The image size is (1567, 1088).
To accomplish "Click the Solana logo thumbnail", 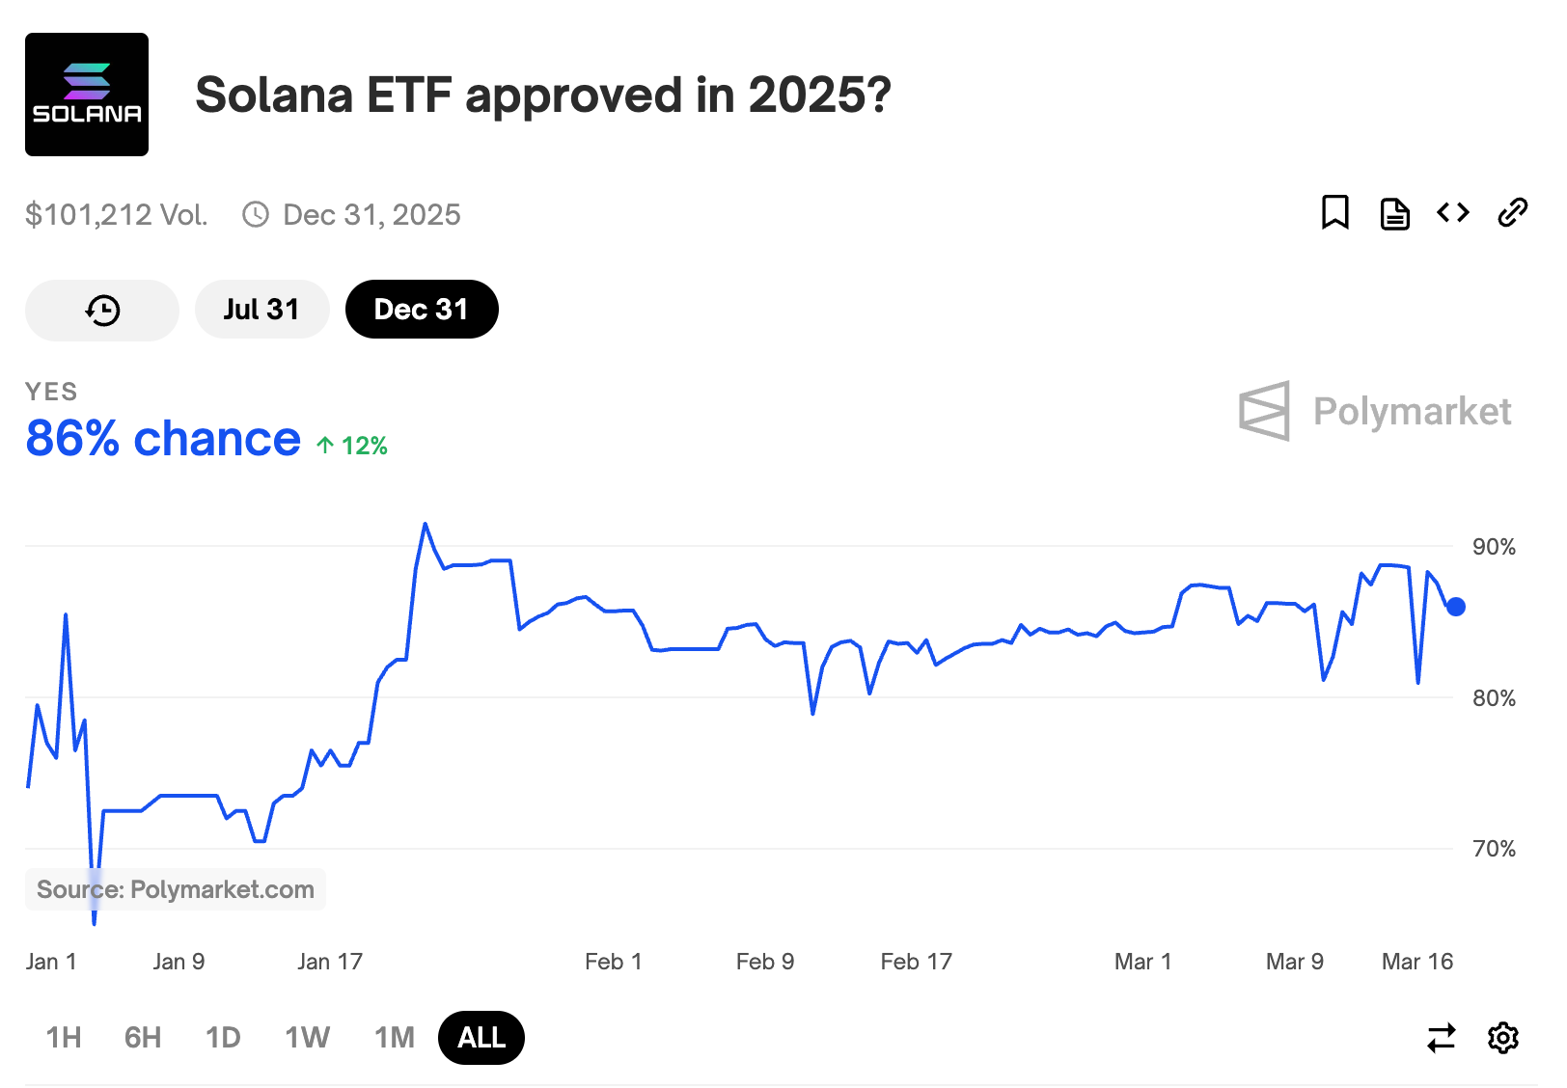I will pos(87,95).
